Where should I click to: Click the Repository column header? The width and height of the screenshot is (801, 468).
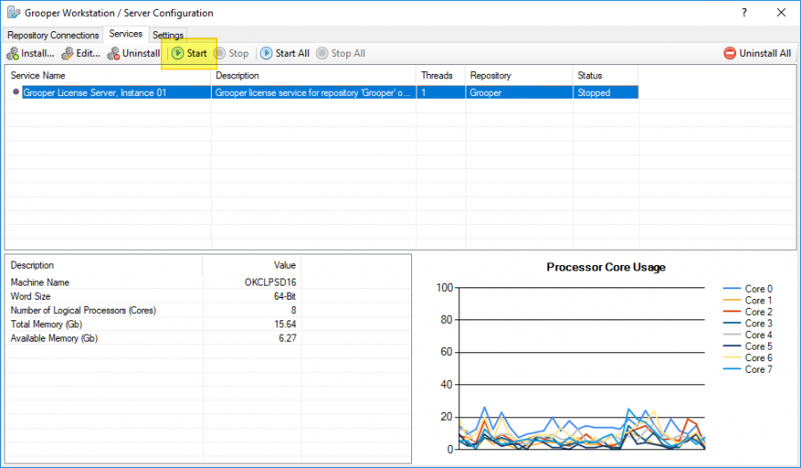(x=516, y=76)
